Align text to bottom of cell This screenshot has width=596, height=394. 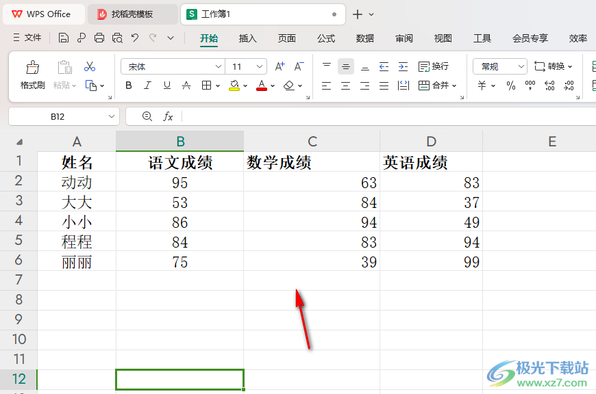365,67
